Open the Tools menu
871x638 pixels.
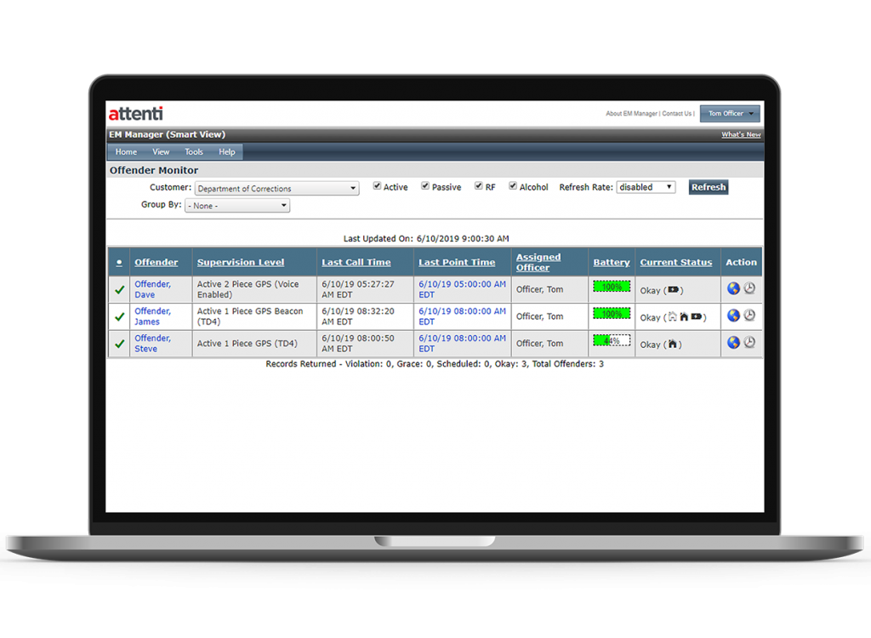point(193,151)
